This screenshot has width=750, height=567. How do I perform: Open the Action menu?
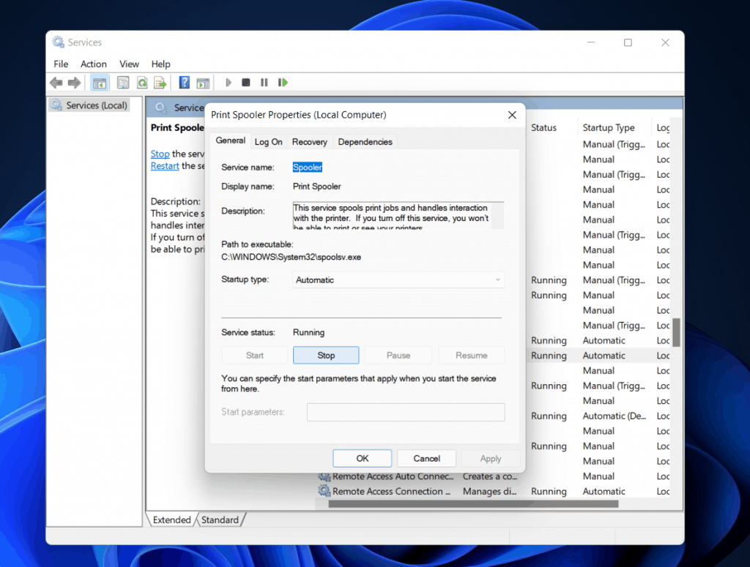pyautogui.click(x=93, y=64)
